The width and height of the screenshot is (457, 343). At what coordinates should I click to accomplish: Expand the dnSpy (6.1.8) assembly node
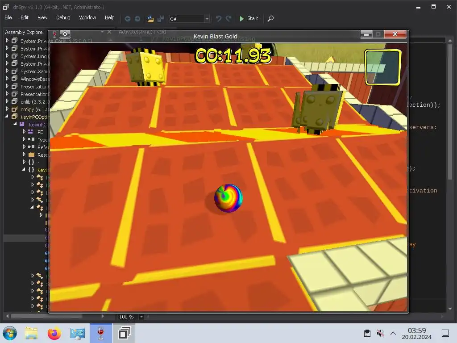point(7,109)
